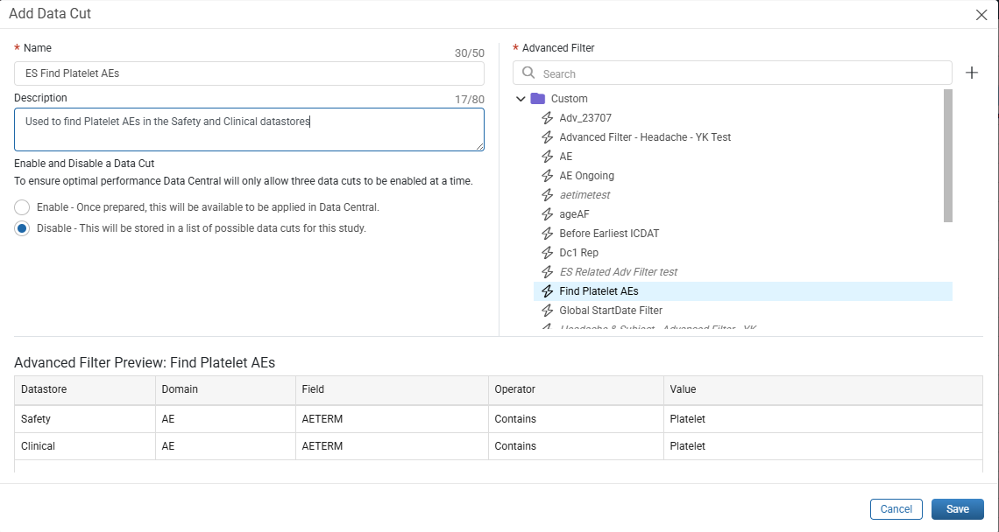Click the Domain column header
The height and width of the screenshot is (532, 999).
[225, 389]
